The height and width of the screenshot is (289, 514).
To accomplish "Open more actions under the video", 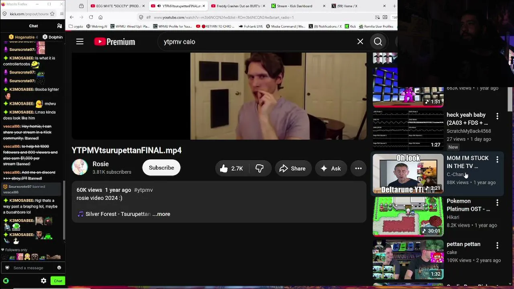I will [x=358, y=169].
